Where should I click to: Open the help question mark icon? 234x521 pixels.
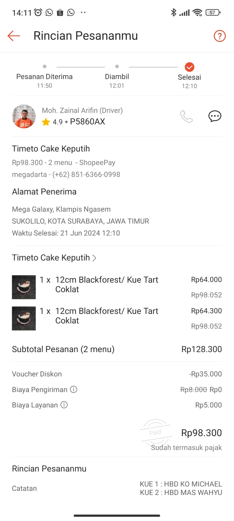click(x=219, y=36)
